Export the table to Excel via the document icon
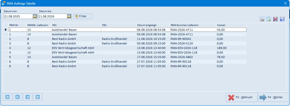 pyautogui.click(x=269, y=19)
